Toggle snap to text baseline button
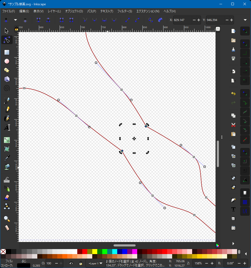The height and width of the screenshot is (268, 251). coord(245,180)
